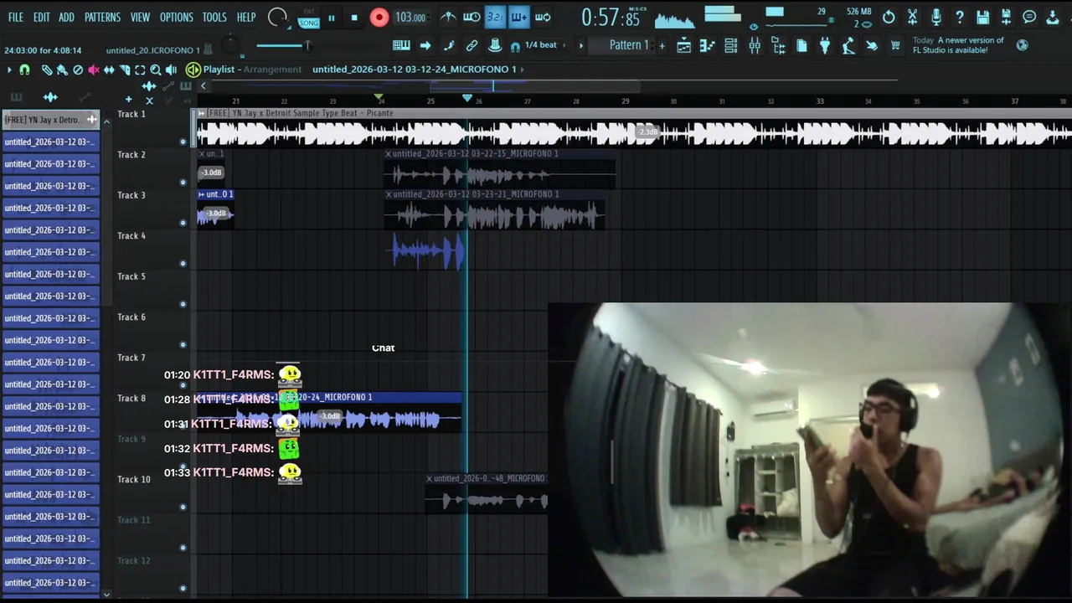
Task: Open the OPTIONS menu
Action: point(176,17)
